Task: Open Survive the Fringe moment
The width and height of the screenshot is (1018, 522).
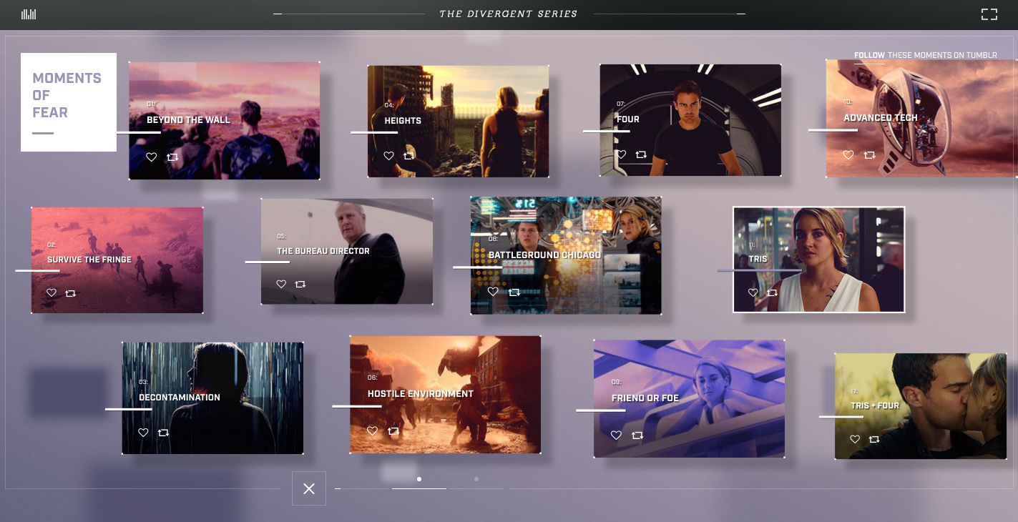Action: (x=117, y=260)
